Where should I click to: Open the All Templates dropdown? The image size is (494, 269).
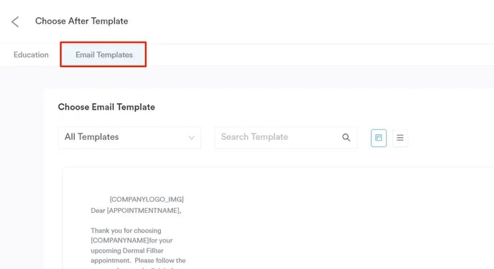129,137
